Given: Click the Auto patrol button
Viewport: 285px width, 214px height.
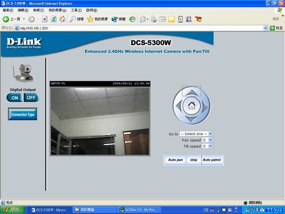Looking at the screenshot, I should 212,160.
